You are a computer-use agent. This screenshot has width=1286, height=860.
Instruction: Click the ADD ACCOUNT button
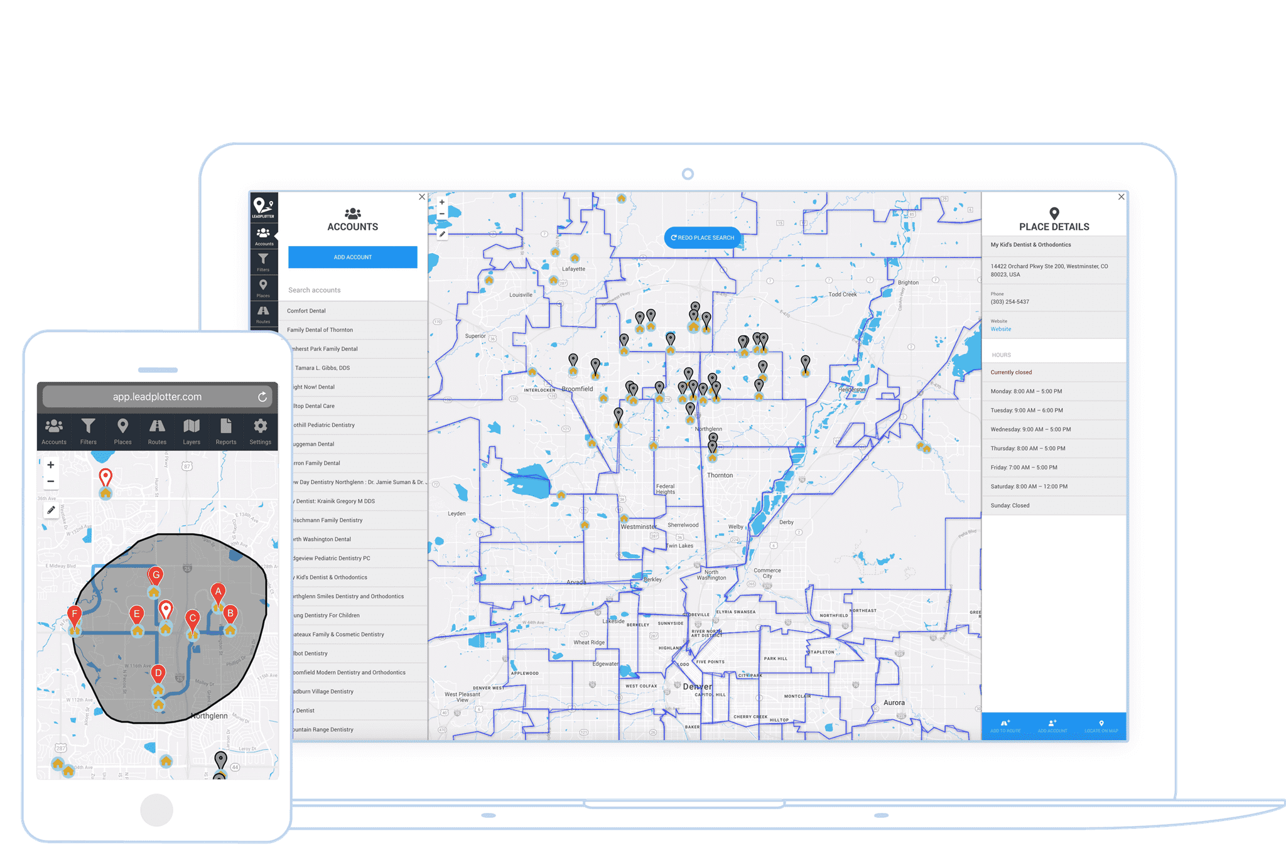[x=350, y=256]
